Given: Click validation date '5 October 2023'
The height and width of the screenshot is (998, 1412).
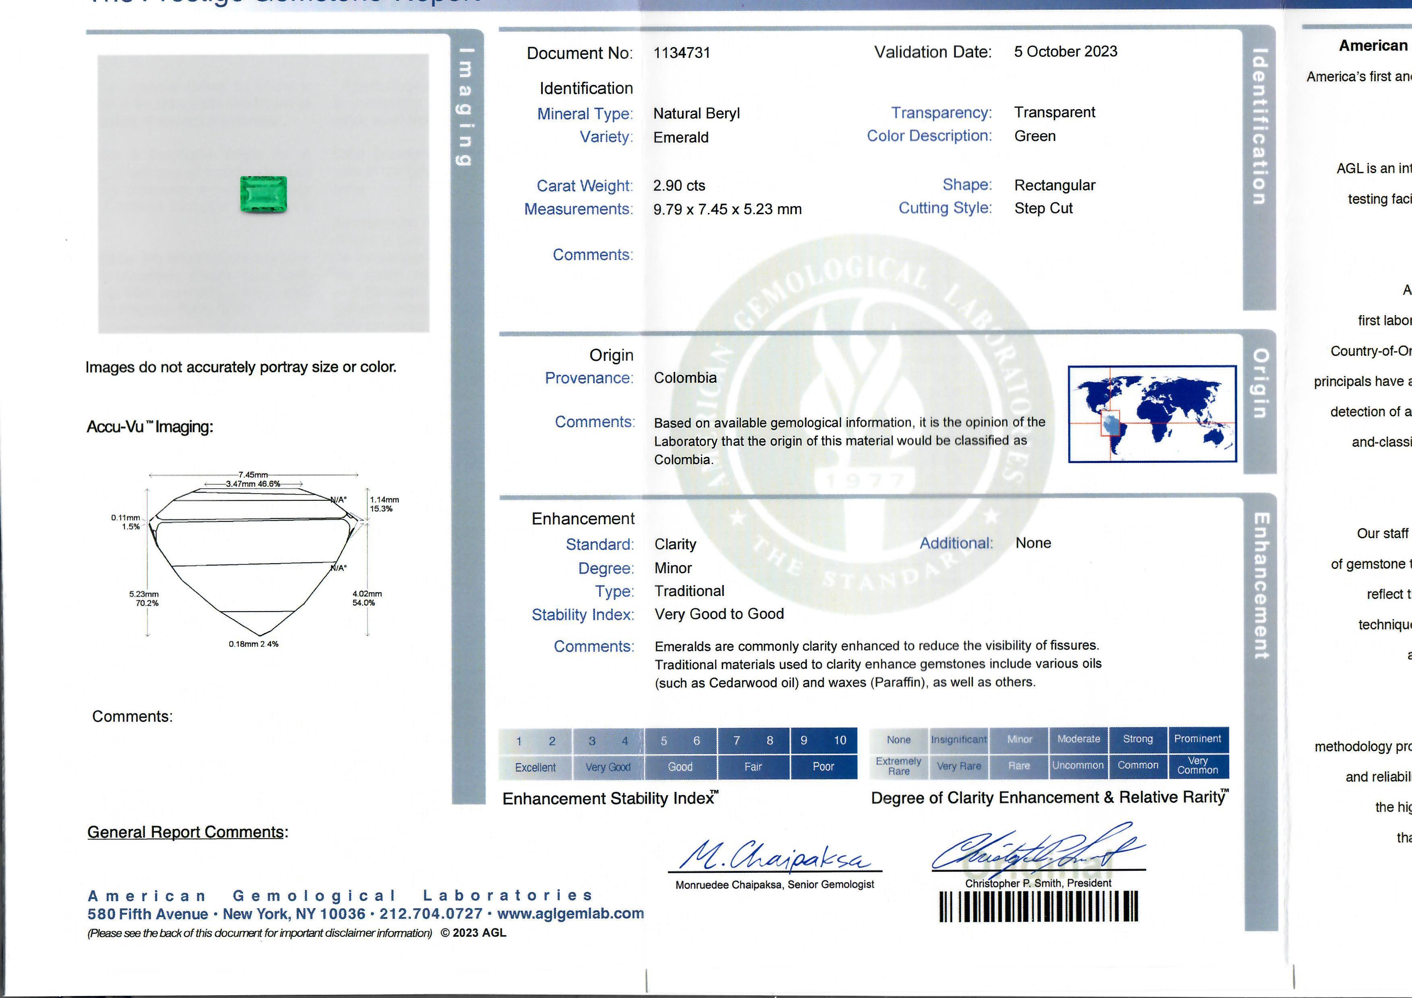Looking at the screenshot, I should pyautogui.click(x=1065, y=52).
